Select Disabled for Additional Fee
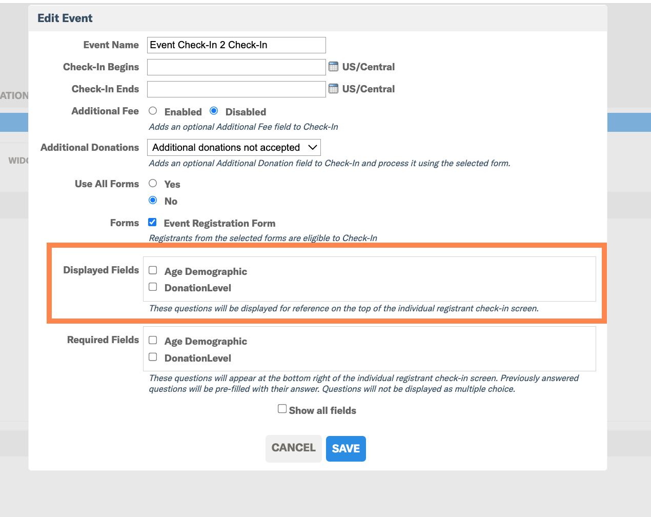The height and width of the screenshot is (517, 651). pos(214,111)
